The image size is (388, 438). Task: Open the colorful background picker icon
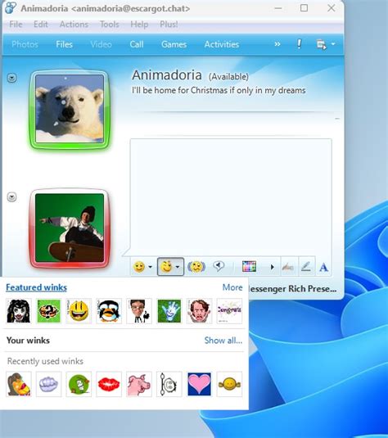pos(249,267)
